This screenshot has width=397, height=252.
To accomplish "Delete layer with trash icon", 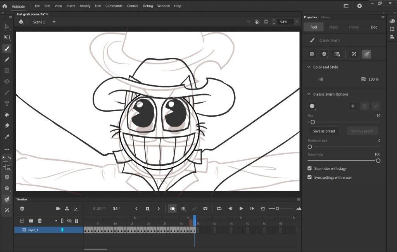I will (40, 221).
